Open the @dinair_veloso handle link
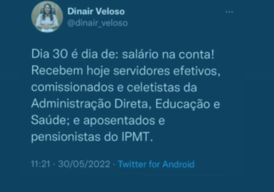The height and width of the screenshot is (192, 274). coord(98,23)
